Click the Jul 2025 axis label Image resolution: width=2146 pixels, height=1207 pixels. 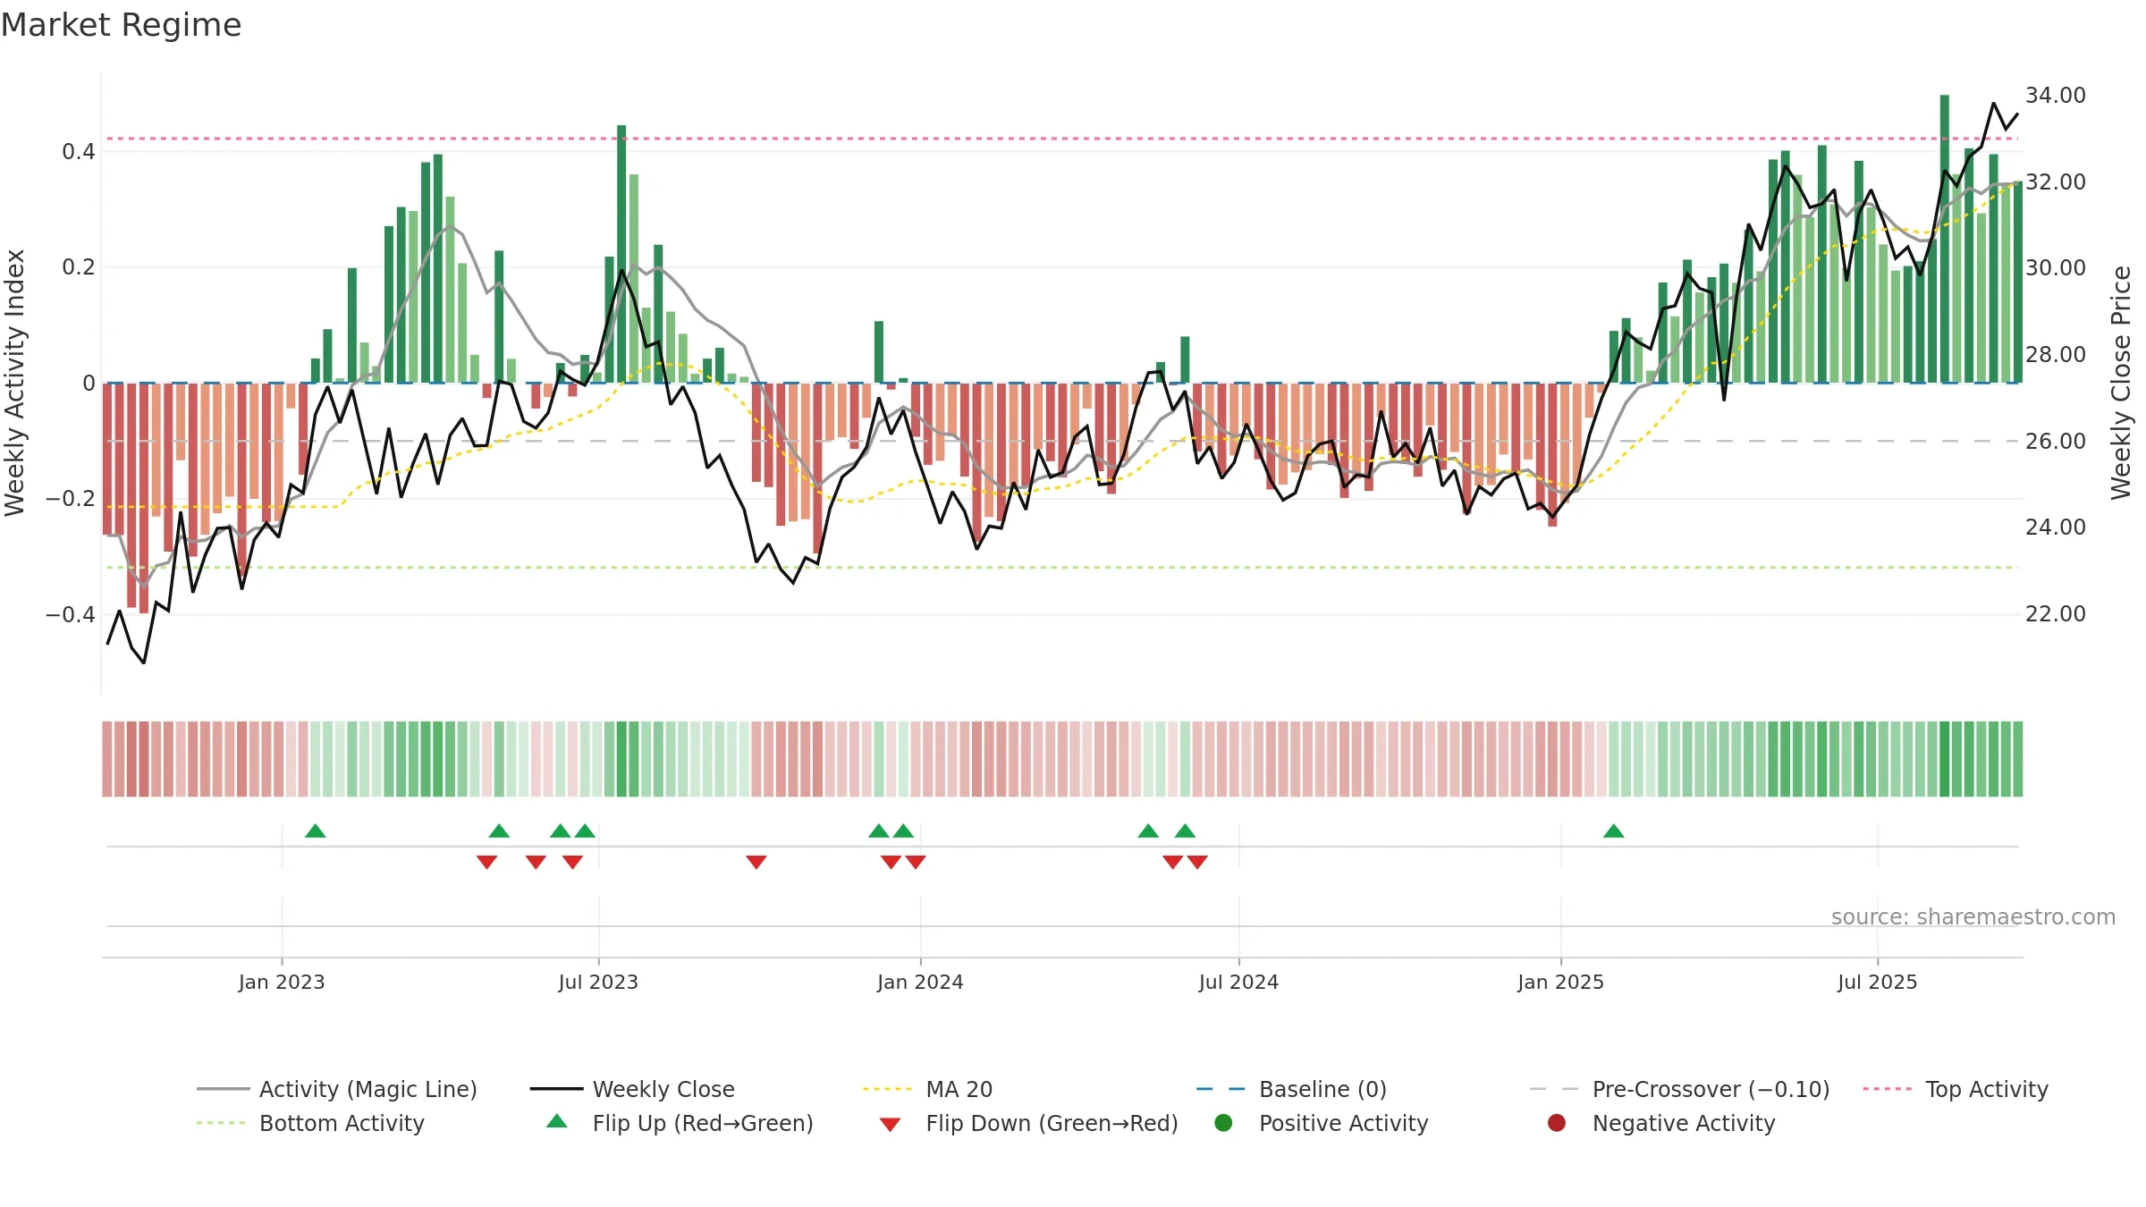tap(1878, 982)
